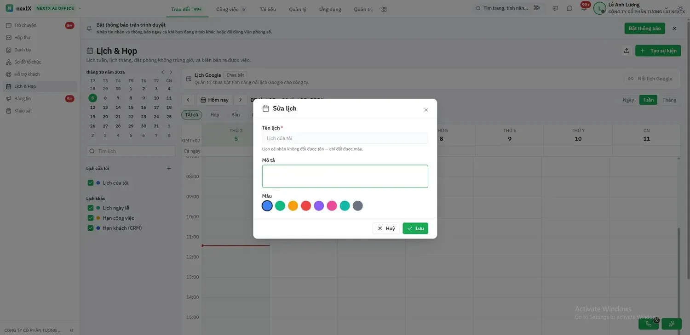Save the calendar with Lưu
The height and width of the screenshot is (335, 690).
(x=415, y=228)
